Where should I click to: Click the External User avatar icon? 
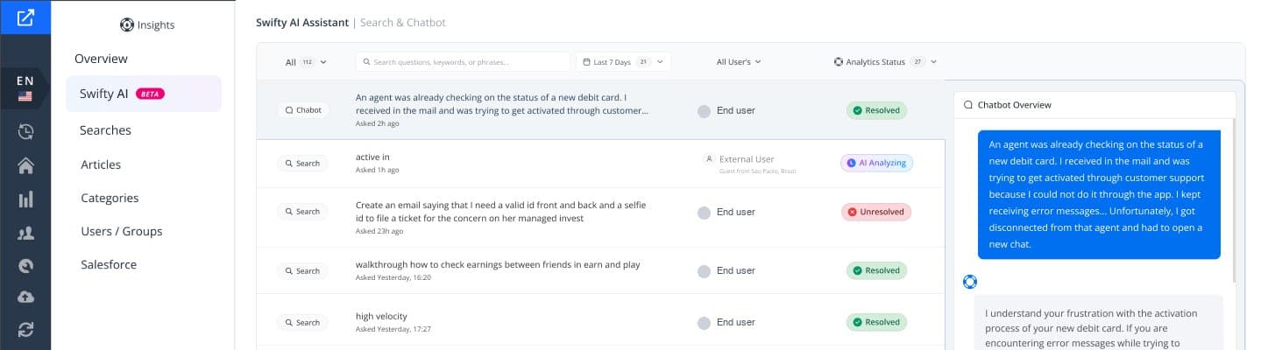coord(708,159)
